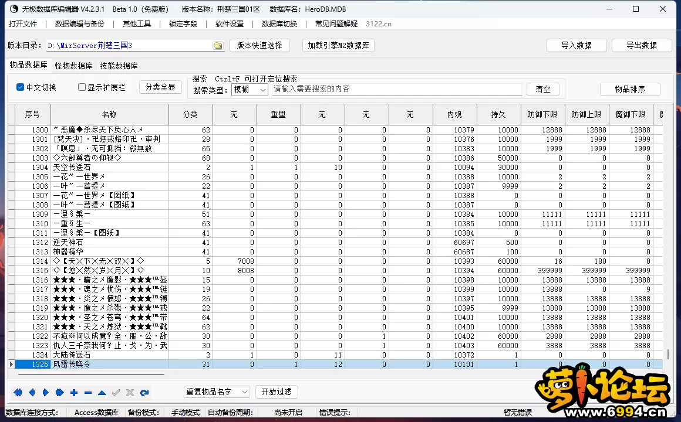Click the vertical scrollbar thumb at table right
The height and width of the screenshot is (422, 681).
click(668, 355)
